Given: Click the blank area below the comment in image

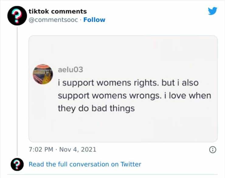Looking at the screenshot, I should pos(123,128).
